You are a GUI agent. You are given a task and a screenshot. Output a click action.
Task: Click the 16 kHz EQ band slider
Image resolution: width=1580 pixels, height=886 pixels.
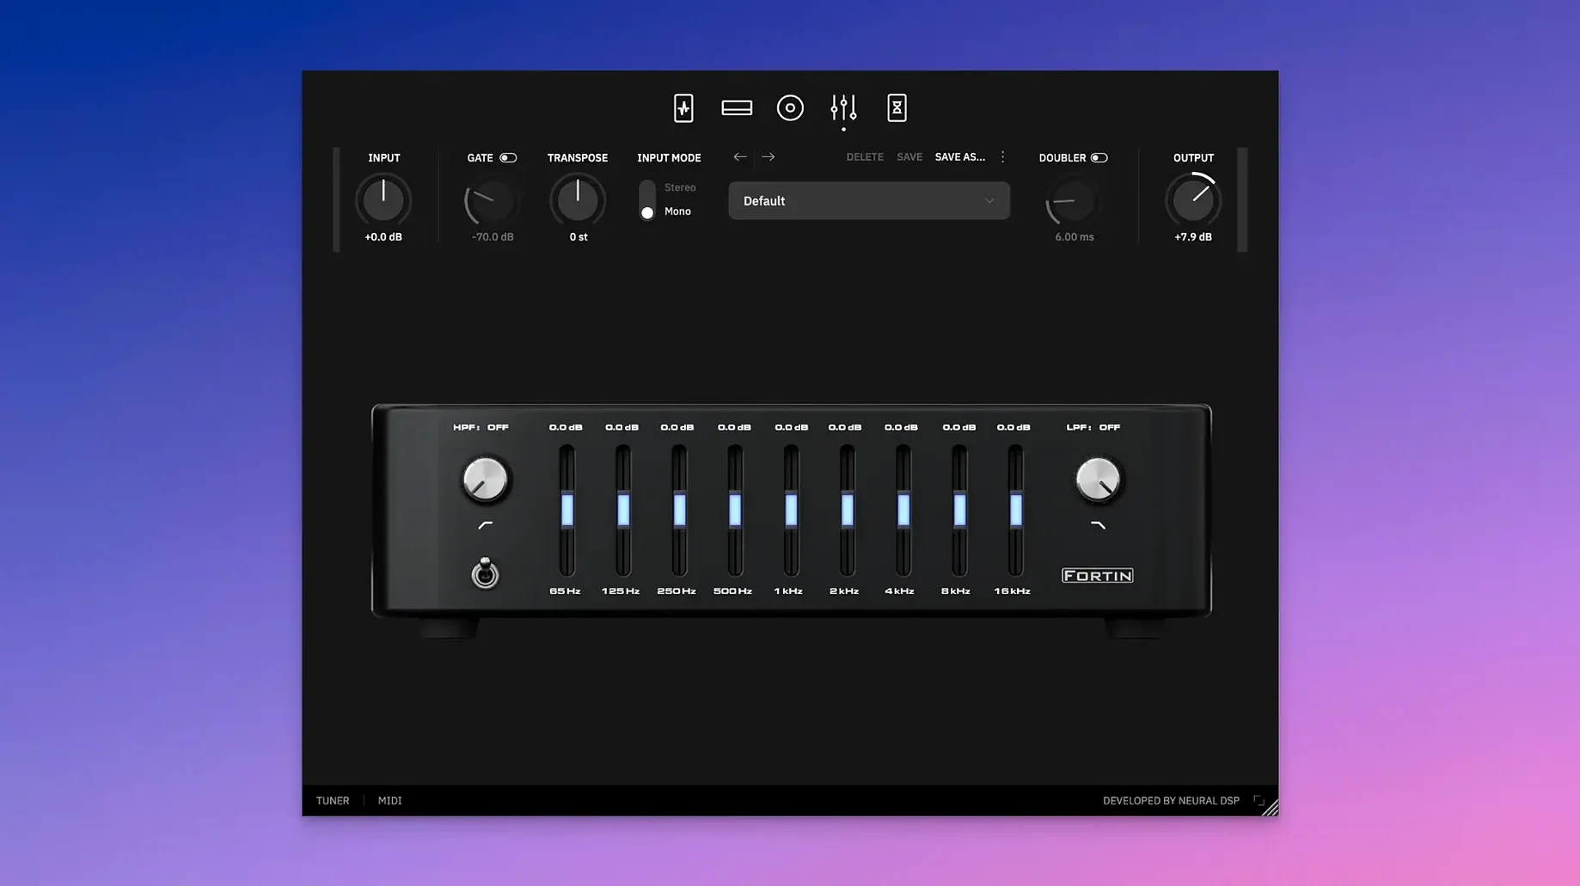(1015, 510)
